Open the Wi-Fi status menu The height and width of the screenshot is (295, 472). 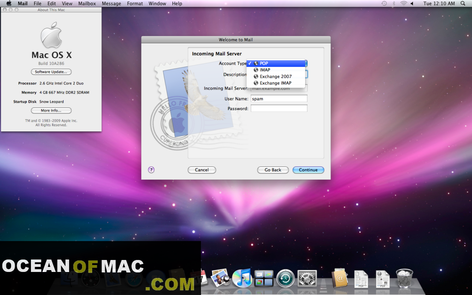click(403, 4)
